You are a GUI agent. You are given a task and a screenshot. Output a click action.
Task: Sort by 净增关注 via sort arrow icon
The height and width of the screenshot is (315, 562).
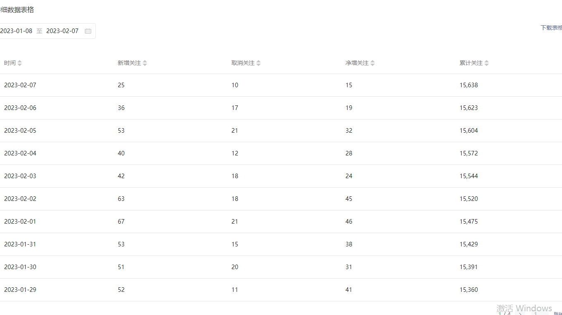click(x=372, y=63)
